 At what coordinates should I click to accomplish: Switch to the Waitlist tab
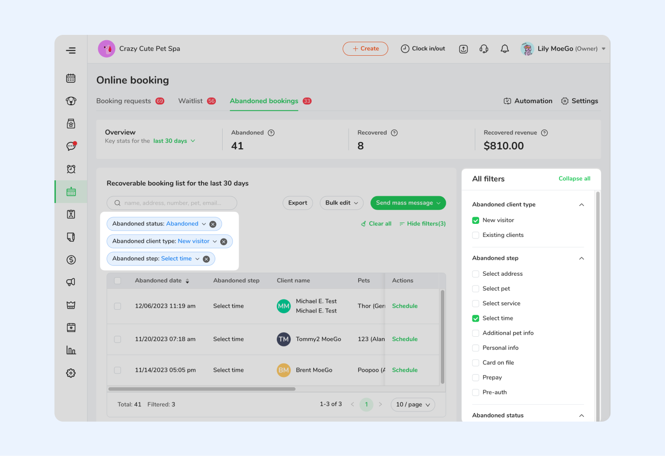point(191,101)
